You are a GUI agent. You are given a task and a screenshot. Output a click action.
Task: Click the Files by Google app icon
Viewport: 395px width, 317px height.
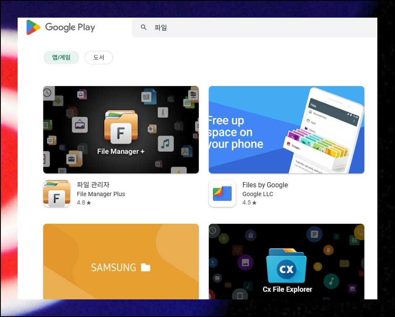click(x=222, y=194)
